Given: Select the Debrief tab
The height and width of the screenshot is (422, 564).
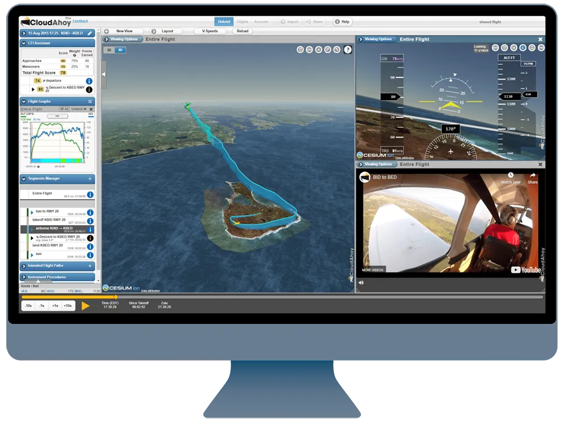Looking at the screenshot, I should coord(224,21).
